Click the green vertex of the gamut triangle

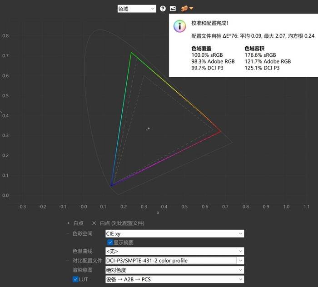131,53
